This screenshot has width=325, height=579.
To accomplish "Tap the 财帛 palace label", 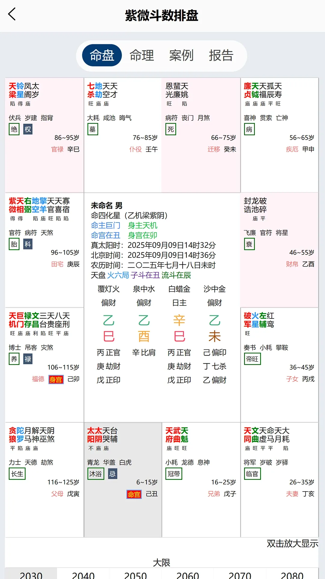I will (x=292, y=264).
